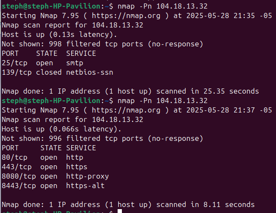The image size is (276, 213).
Task: Click the 8443/tcp https-alt row
Action: (53, 186)
